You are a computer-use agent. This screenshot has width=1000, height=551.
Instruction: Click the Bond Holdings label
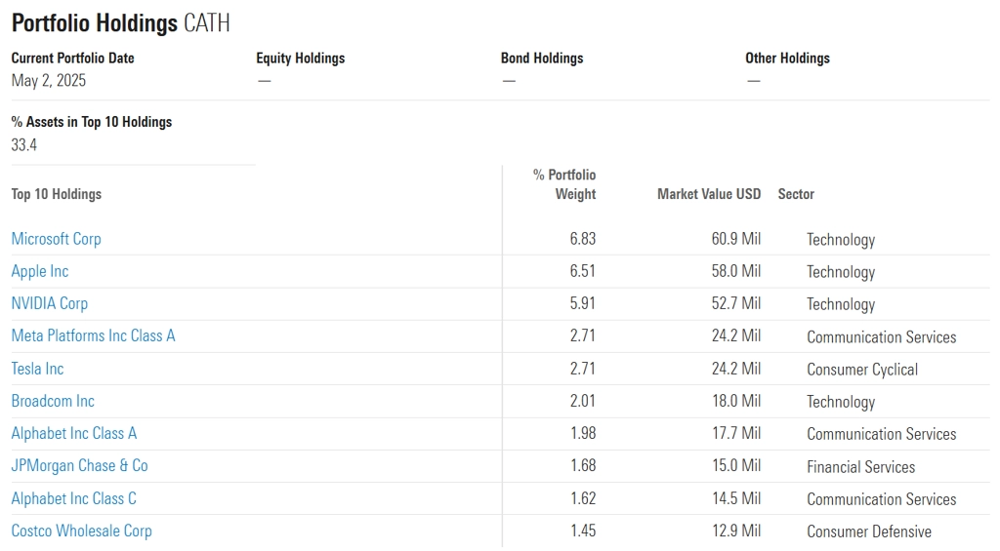[542, 58]
